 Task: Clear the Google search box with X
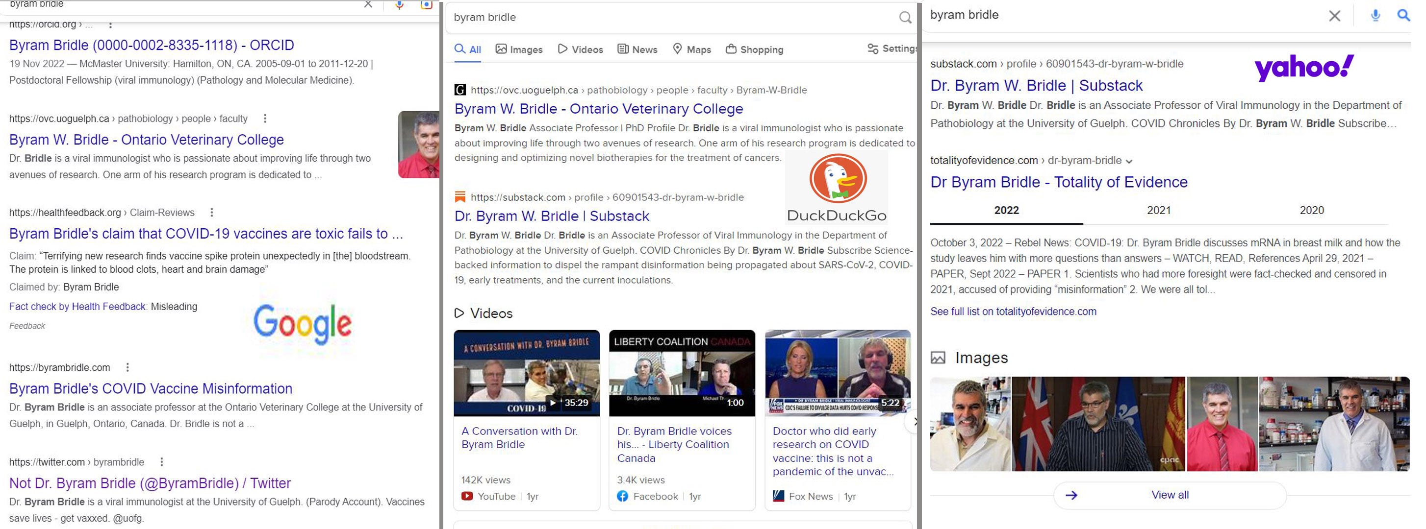[368, 4]
